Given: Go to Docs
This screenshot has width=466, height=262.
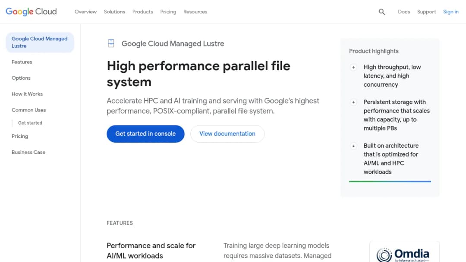Looking at the screenshot, I should 404,12.
